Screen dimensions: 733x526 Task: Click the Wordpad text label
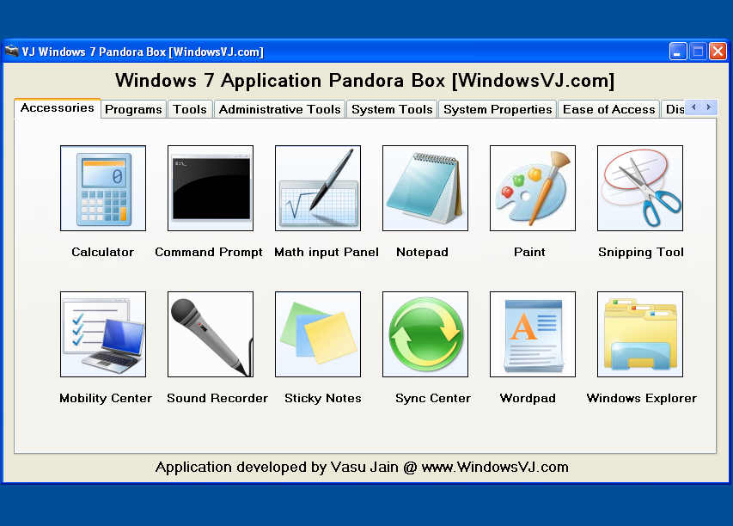[x=528, y=398]
